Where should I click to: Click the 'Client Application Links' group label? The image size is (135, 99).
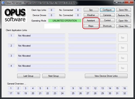pos(16,30)
